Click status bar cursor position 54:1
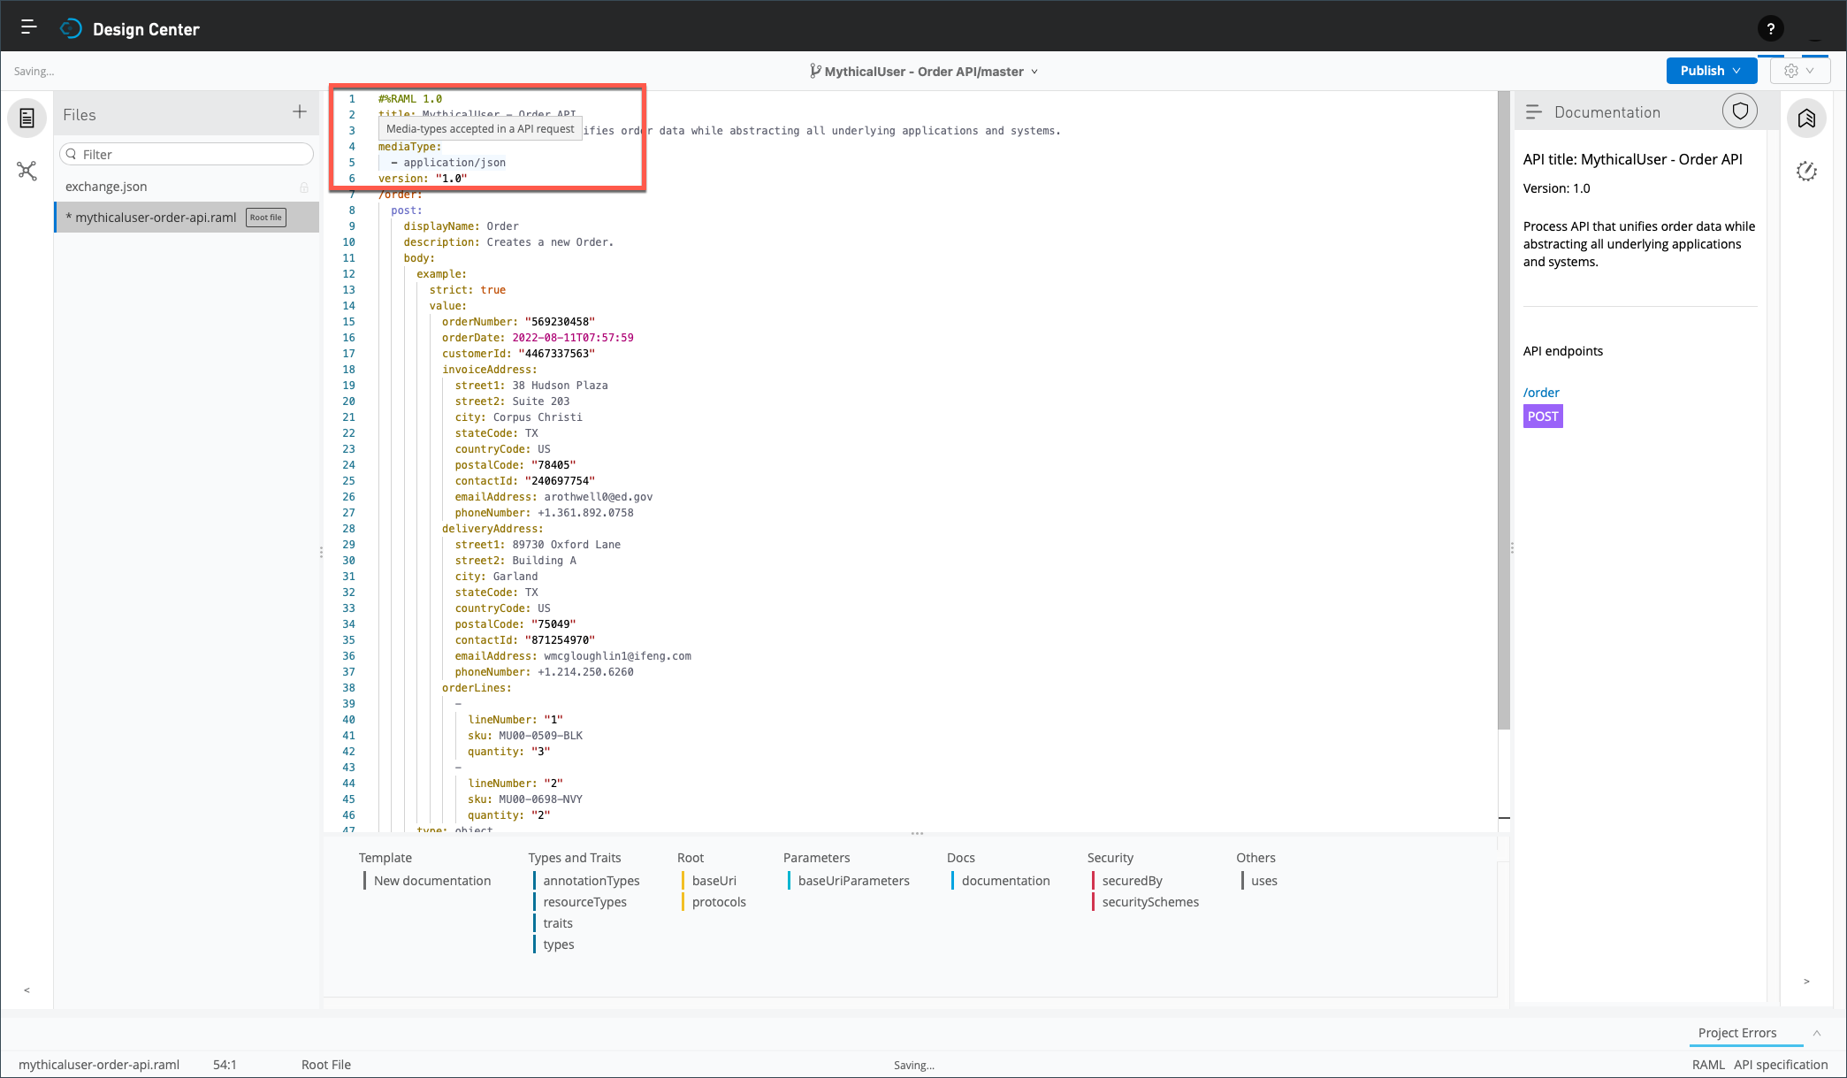The height and width of the screenshot is (1078, 1847). 225,1065
